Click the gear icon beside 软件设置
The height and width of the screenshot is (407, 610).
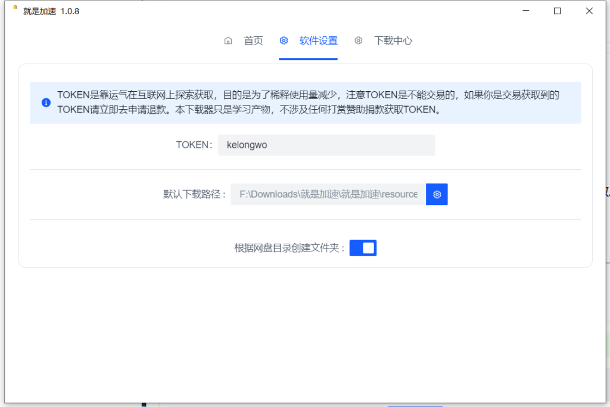282,41
